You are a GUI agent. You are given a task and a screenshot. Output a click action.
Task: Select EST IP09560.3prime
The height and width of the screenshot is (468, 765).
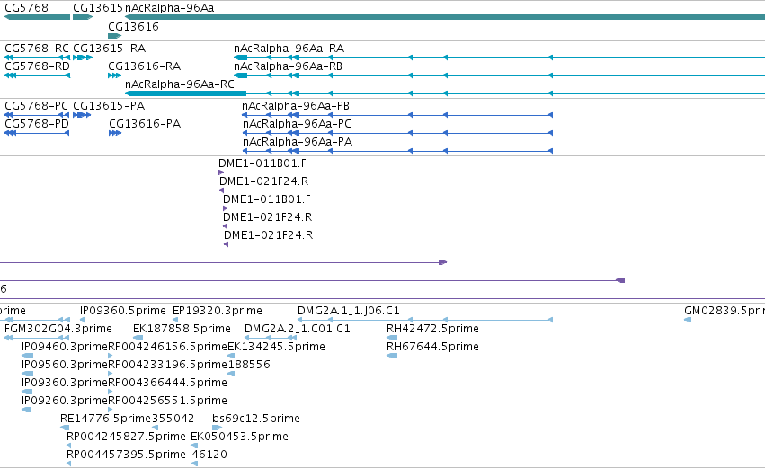click(x=65, y=365)
